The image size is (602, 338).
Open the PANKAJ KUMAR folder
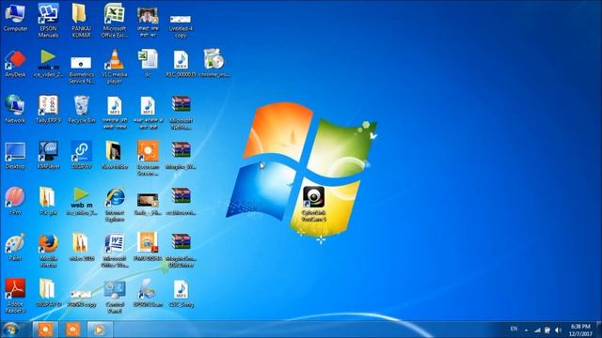[81, 21]
